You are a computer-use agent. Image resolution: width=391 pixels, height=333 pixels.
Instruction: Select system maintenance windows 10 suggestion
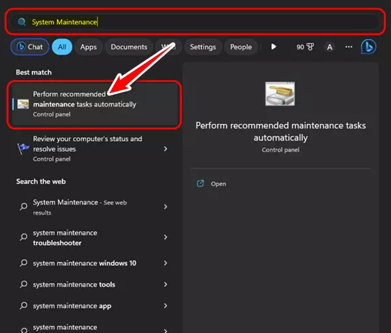pyautogui.click(x=94, y=263)
